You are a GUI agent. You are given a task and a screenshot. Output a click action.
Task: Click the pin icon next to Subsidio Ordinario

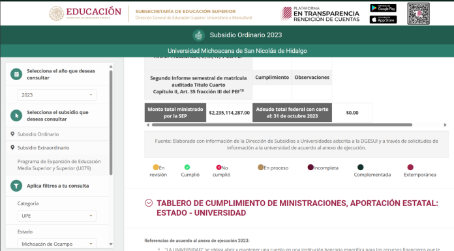tap(12, 134)
